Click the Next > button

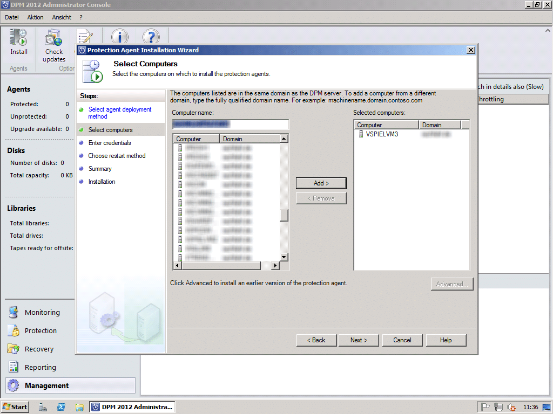(359, 340)
